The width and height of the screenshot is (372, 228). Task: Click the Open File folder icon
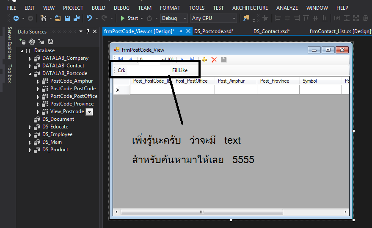(58, 18)
